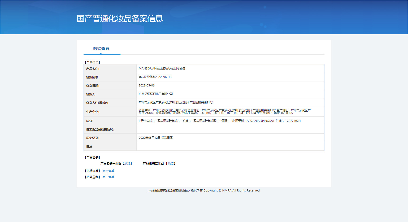This screenshot has width=408, height=222.
Task: Click the 【产品信息】 section heading
Action: pos(93,62)
